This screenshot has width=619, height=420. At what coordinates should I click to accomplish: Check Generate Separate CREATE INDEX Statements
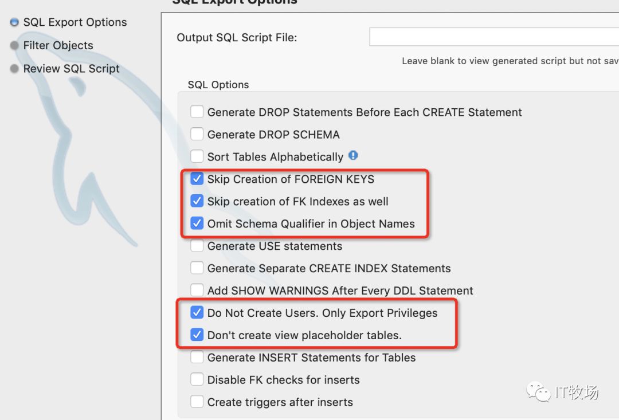tap(197, 268)
